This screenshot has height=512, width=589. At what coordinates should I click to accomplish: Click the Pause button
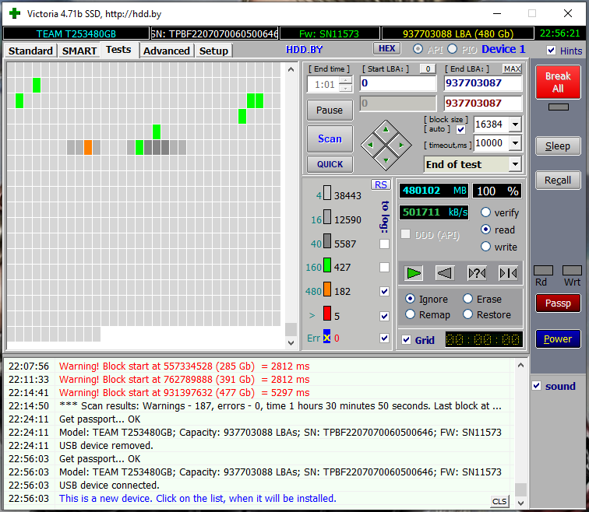click(x=330, y=110)
